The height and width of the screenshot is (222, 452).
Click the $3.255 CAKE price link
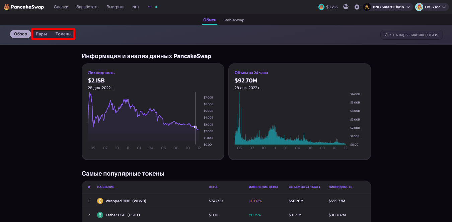(x=332, y=7)
